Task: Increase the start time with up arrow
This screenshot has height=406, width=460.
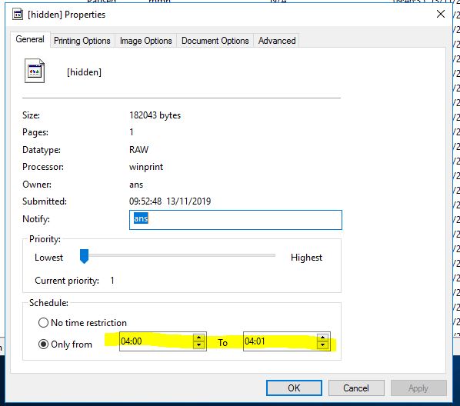Action: (x=199, y=338)
